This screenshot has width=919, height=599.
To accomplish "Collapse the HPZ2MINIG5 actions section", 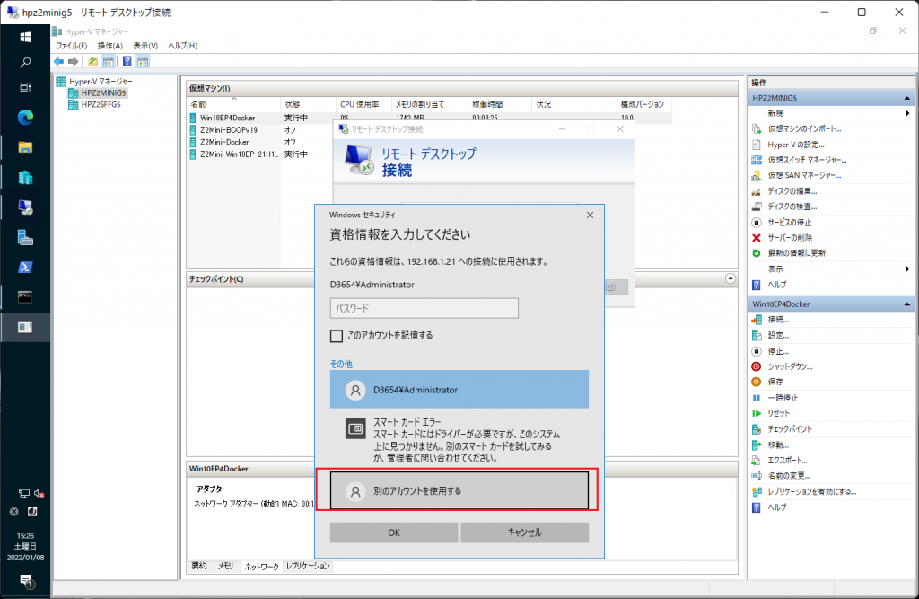I will point(907,97).
